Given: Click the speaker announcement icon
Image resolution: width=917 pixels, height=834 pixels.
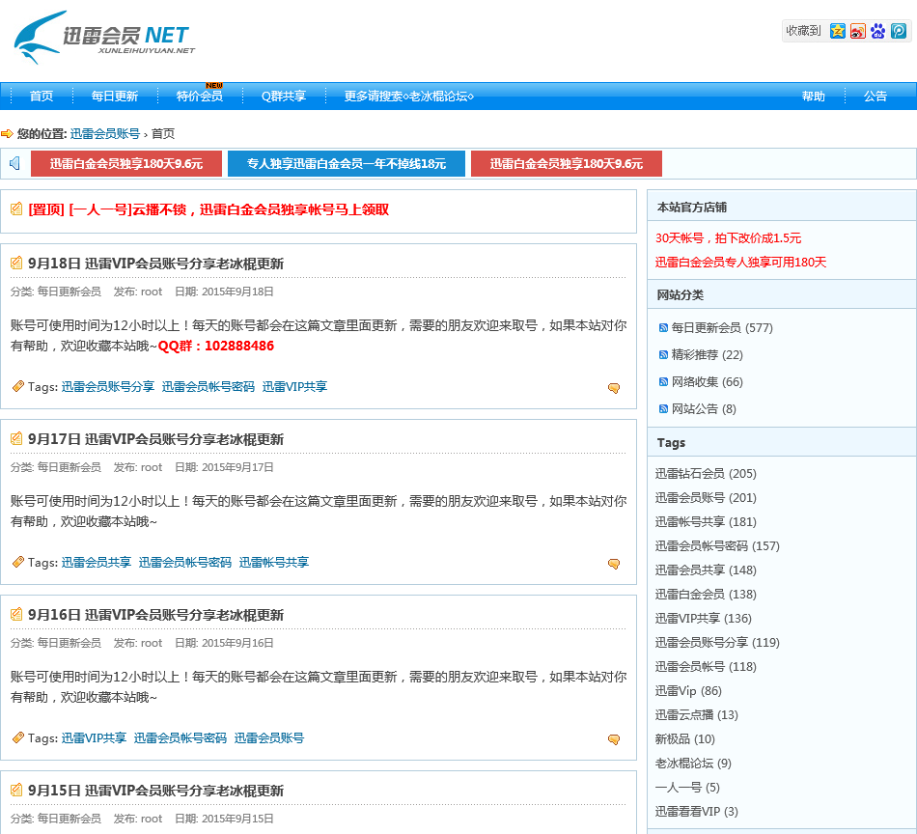Looking at the screenshot, I should [14, 163].
